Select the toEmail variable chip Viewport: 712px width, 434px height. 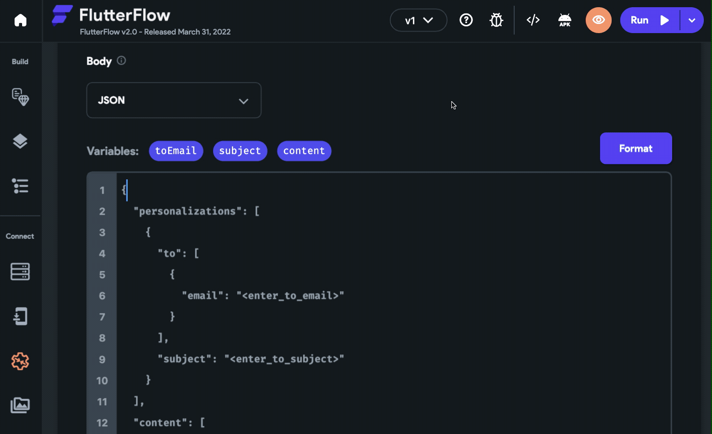click(176, 151)
